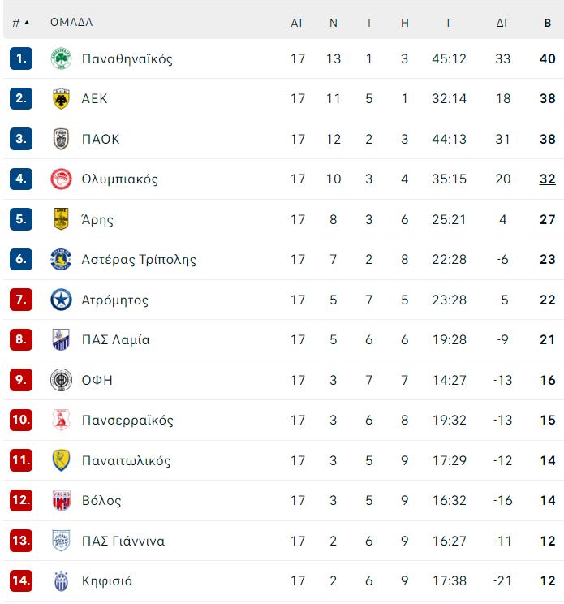This screenshot has width=564, height=604.
Task: Click the Παναθηναϊκός club crest
Action: click(61, 58)
